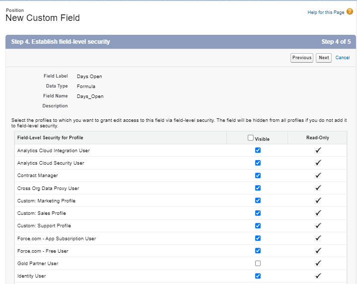
Task: Uncheck Visible for Custom: Marketing Profile
Action: (258, 200)
